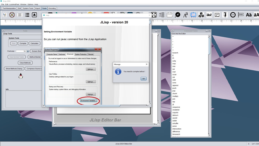Click the äbc text toolbar icon

pyautogui.click(x=209, y=15)
